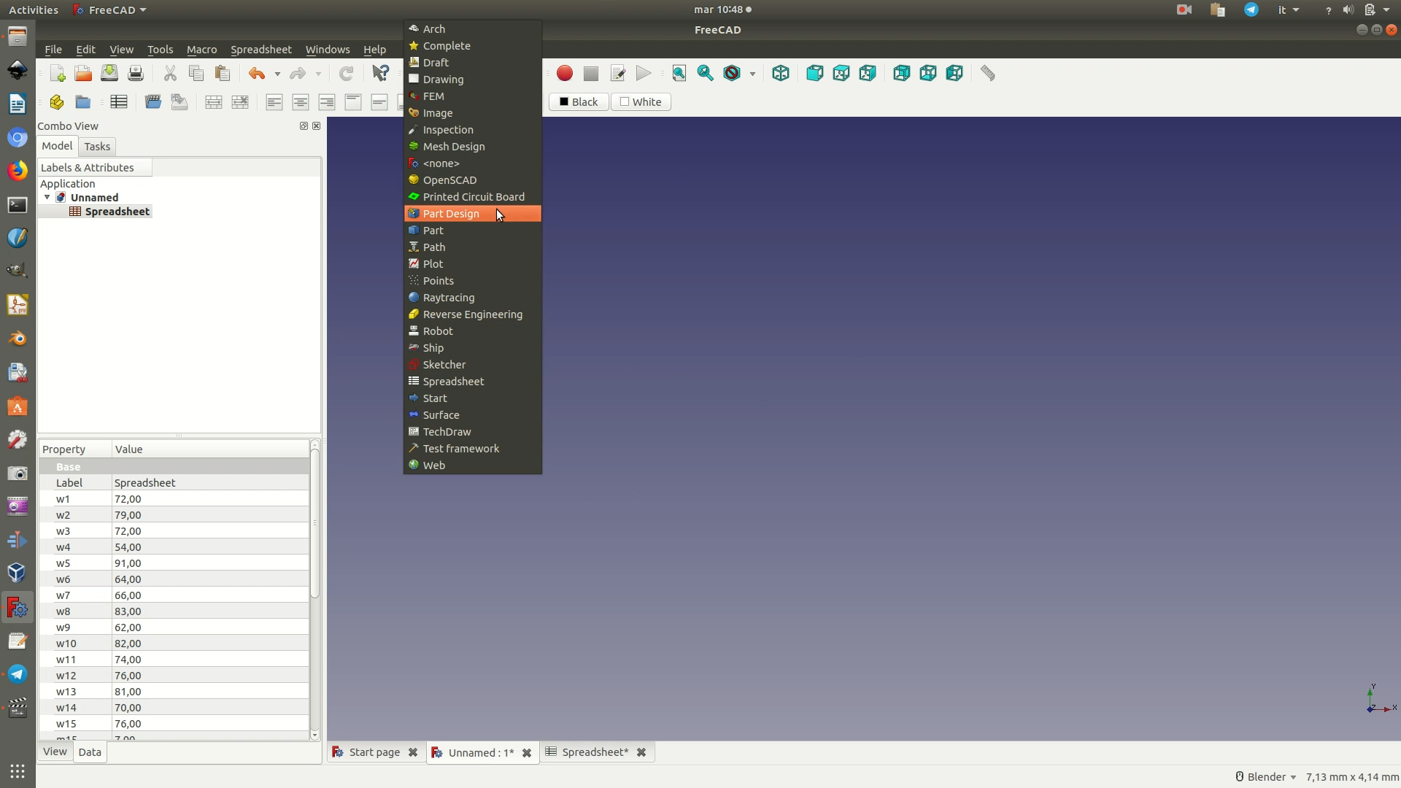Image resolution: width=1401 pixels, height=788 pixels.
Task: Select the Part Design workbench
Action: (x=473, y=214)
